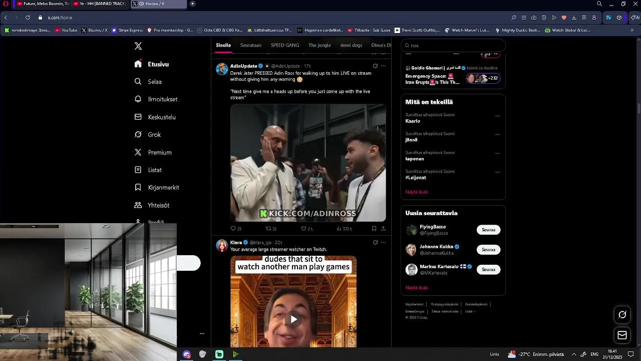Open more options on Klara post
This screenshot has width=641, height=361.
coord(383,242)
